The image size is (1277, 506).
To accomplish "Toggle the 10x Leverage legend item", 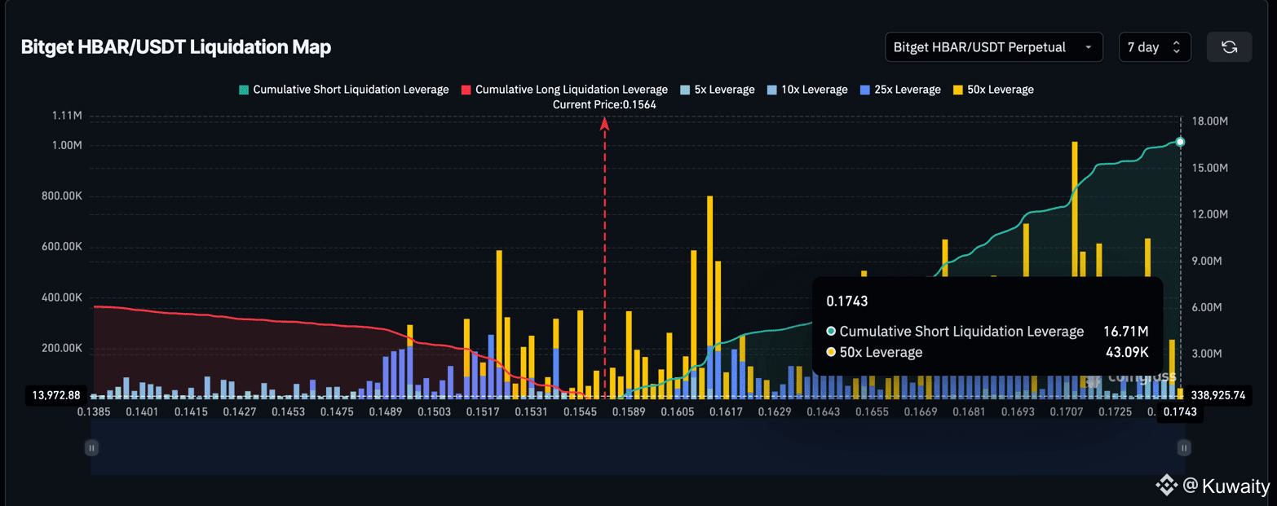I will point(806,90).
